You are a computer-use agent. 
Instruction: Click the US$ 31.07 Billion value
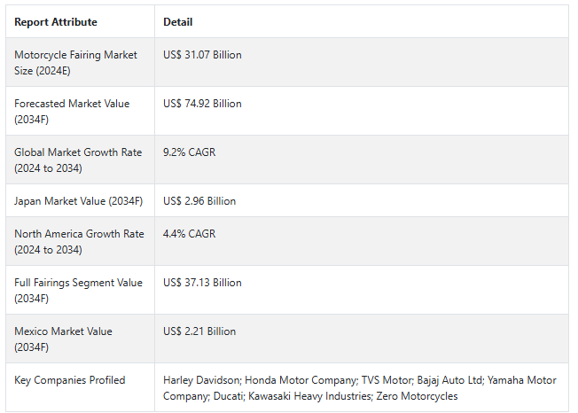202,55
